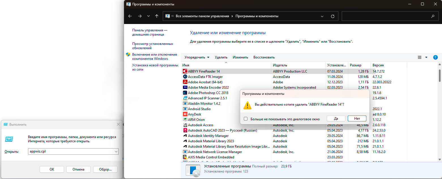Refresh the Programs and Components list
The height and width of the screenshot is (179, 442).
333,16
